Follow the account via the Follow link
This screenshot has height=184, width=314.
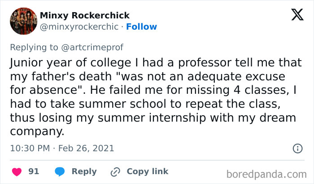tap(141, 26)
